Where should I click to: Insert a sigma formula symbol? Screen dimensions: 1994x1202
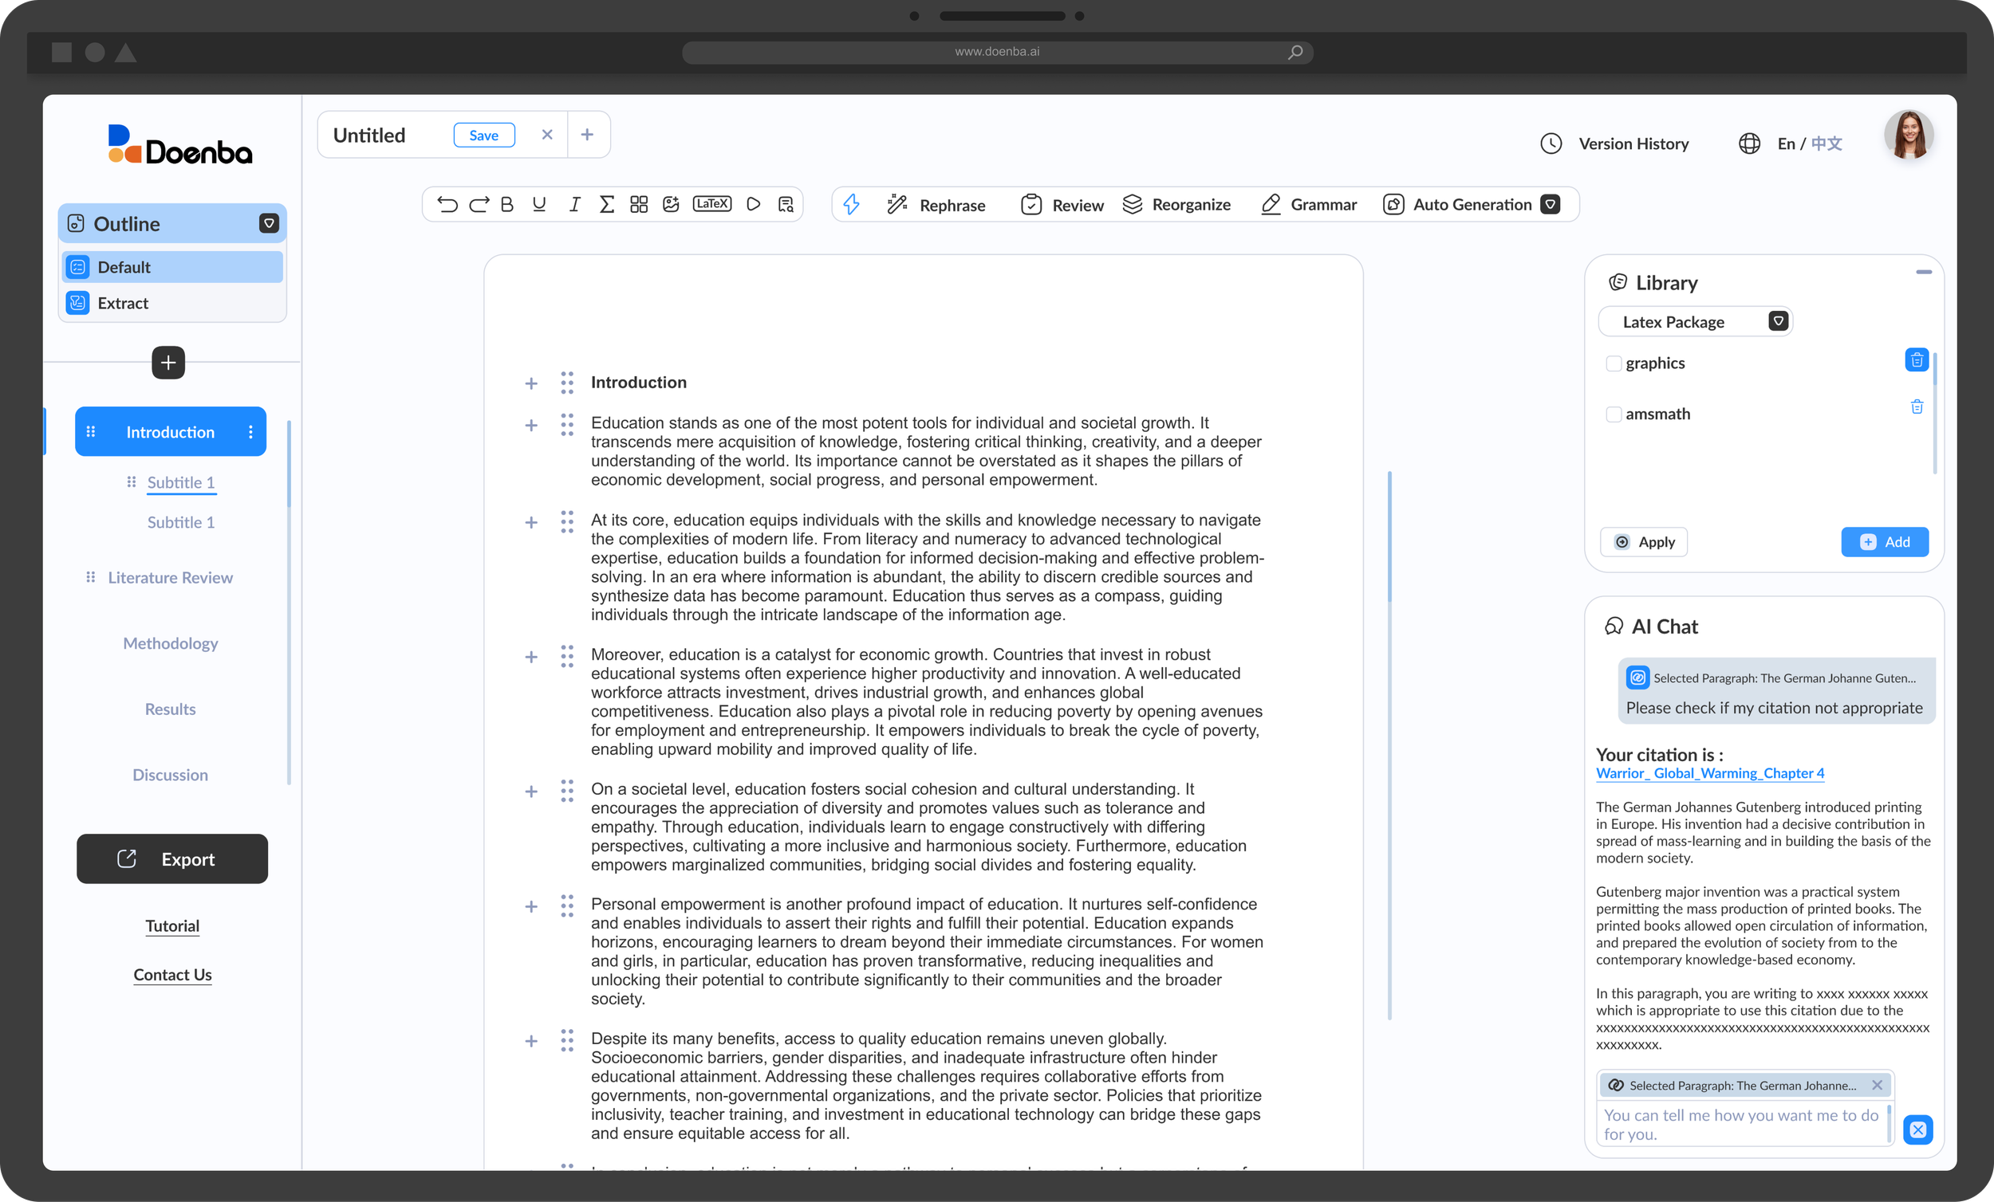click(606, 205)
